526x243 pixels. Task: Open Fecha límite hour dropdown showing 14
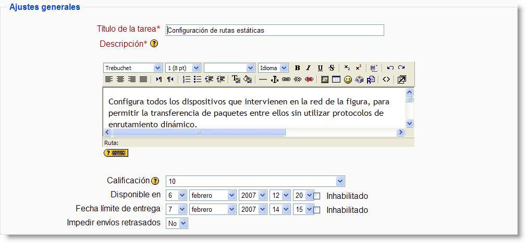280,209
